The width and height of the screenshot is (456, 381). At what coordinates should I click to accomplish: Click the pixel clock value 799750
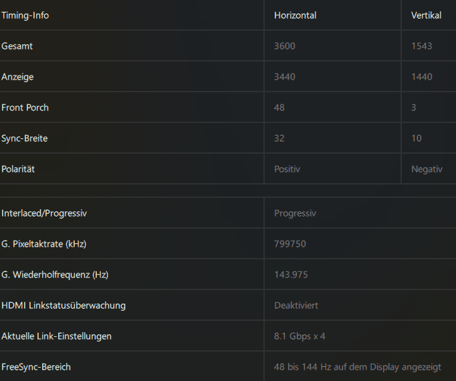click(290, 244)
